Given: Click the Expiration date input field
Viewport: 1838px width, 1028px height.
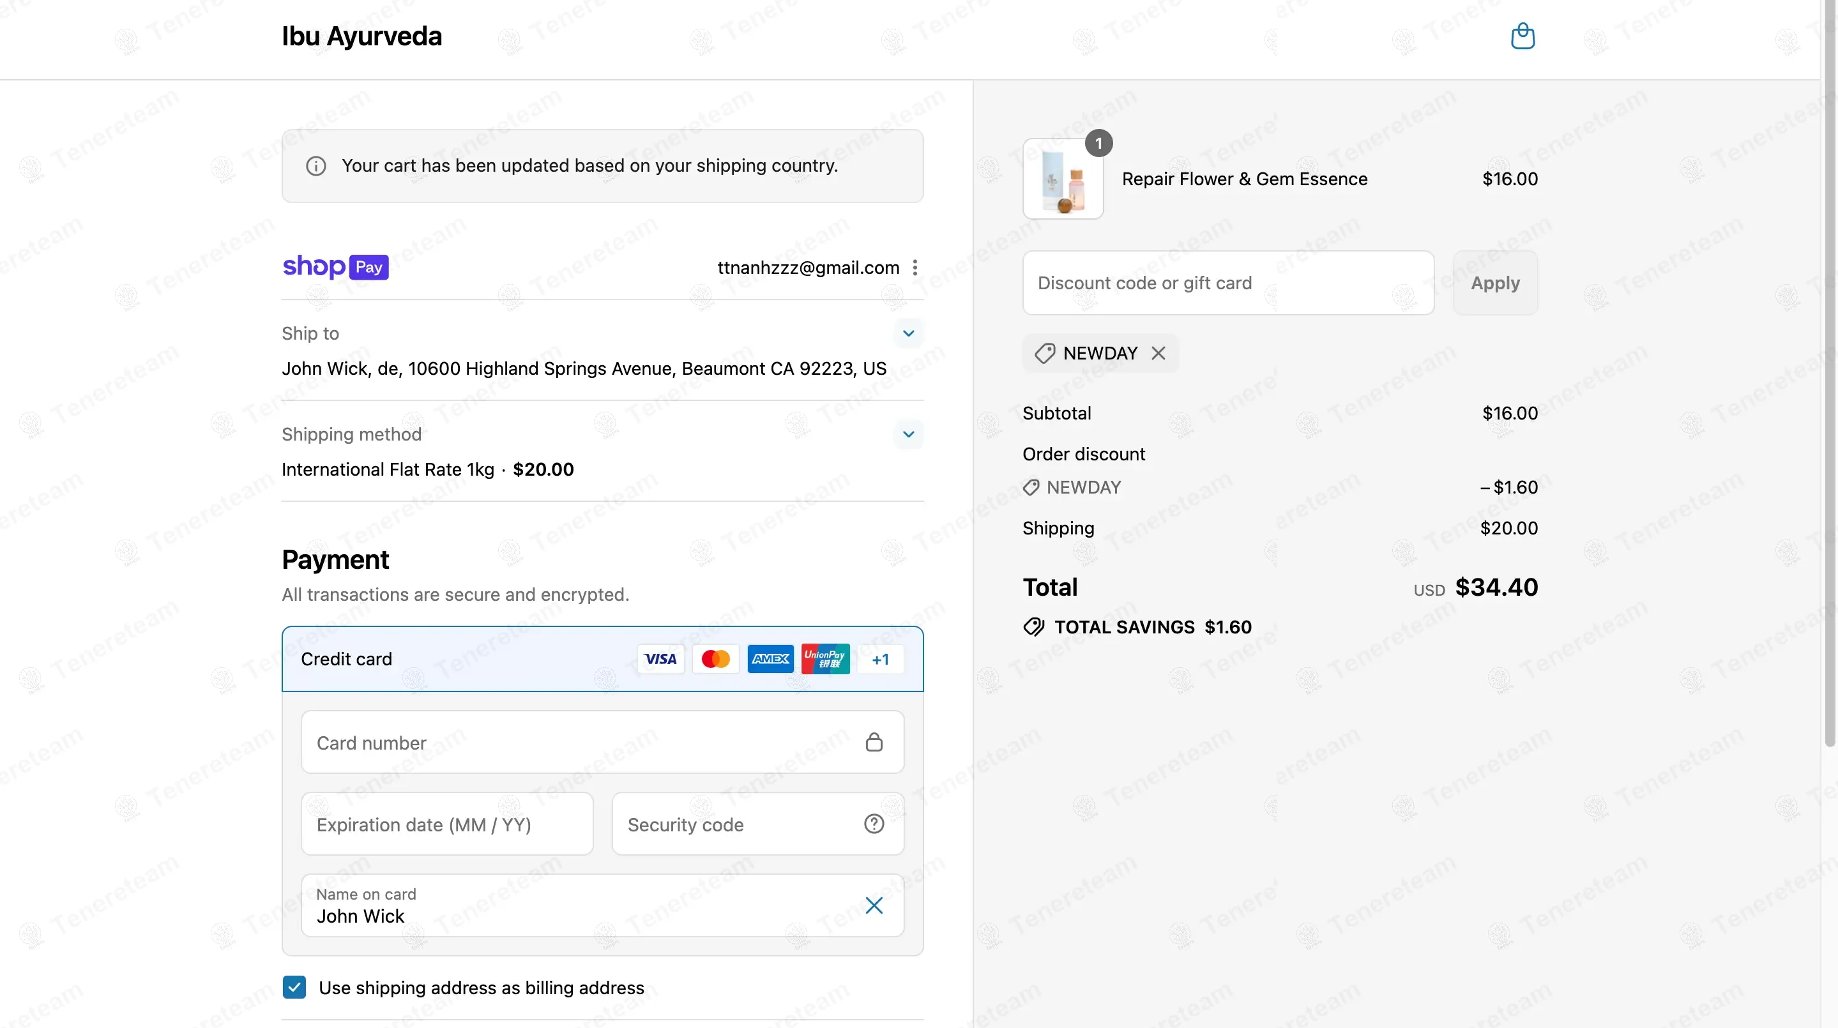Looking at the screenshot, I should click(446, 824).
